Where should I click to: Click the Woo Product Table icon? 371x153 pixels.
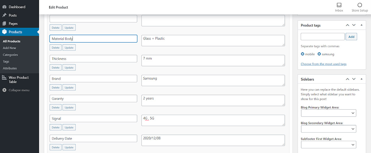(x=4, y=78)
